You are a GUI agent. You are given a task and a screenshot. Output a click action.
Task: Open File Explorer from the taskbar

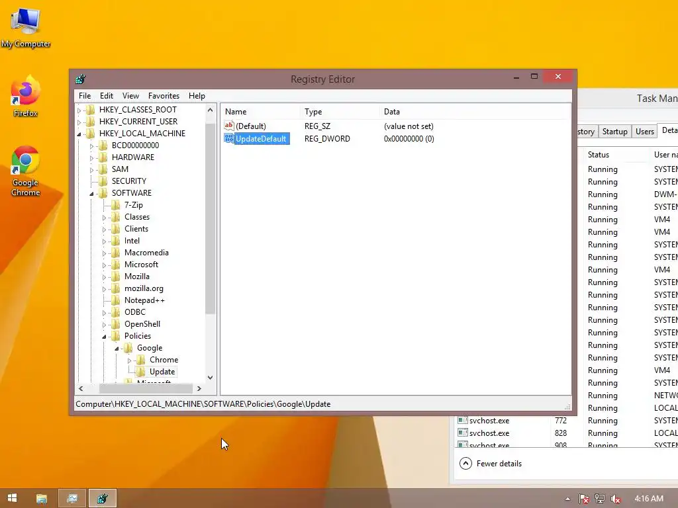point(42,499)
